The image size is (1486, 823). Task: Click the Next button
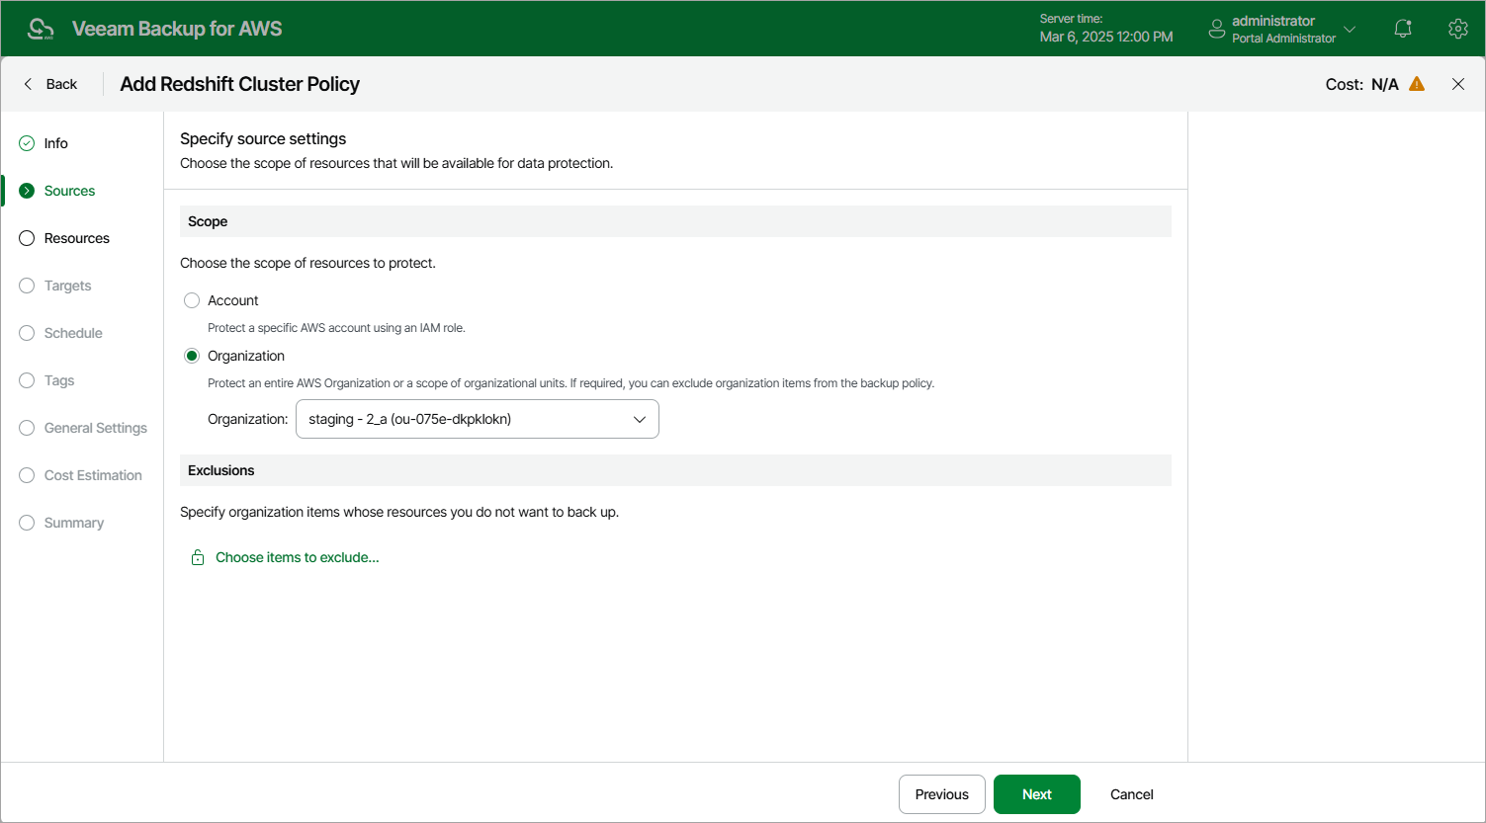click(x=1036, y=794)
